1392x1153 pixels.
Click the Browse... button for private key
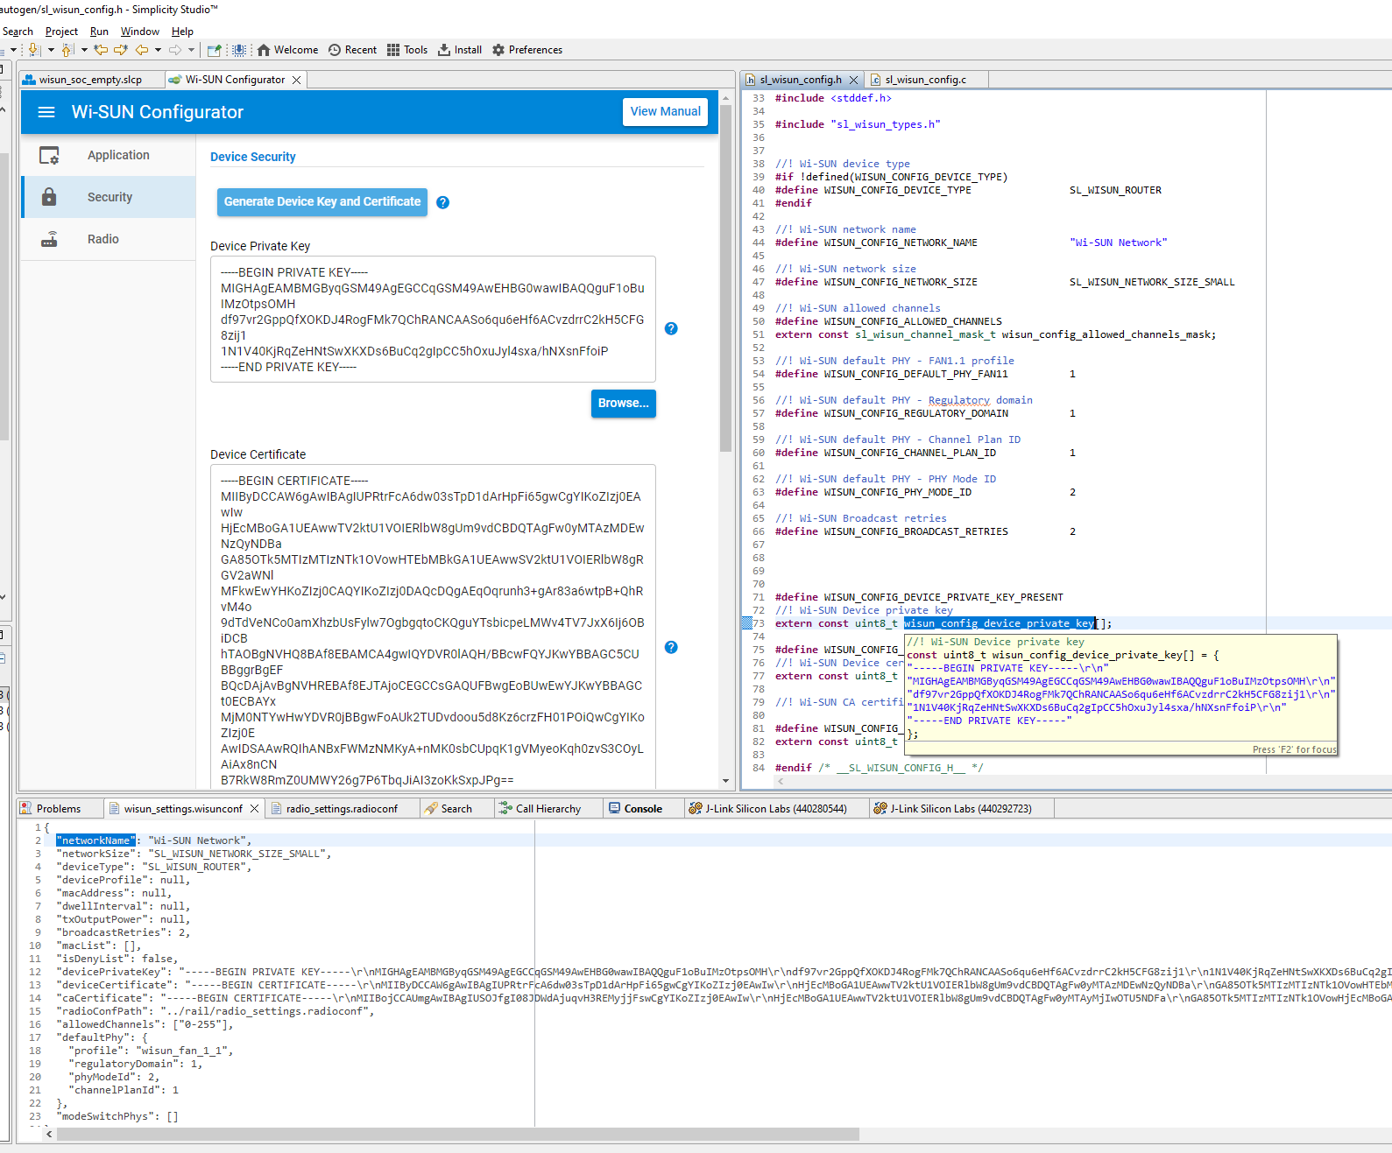tap(623, 403)
